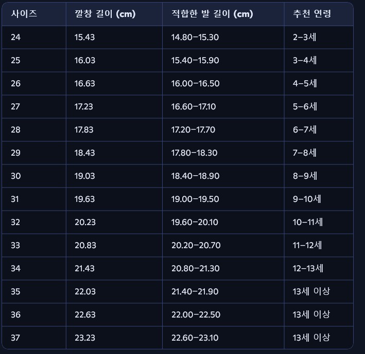The width and height of the screenshot is (365, 354).
Task: Click the 사이즈 column header
Action: pyautogui.click(x=24, y=14)
